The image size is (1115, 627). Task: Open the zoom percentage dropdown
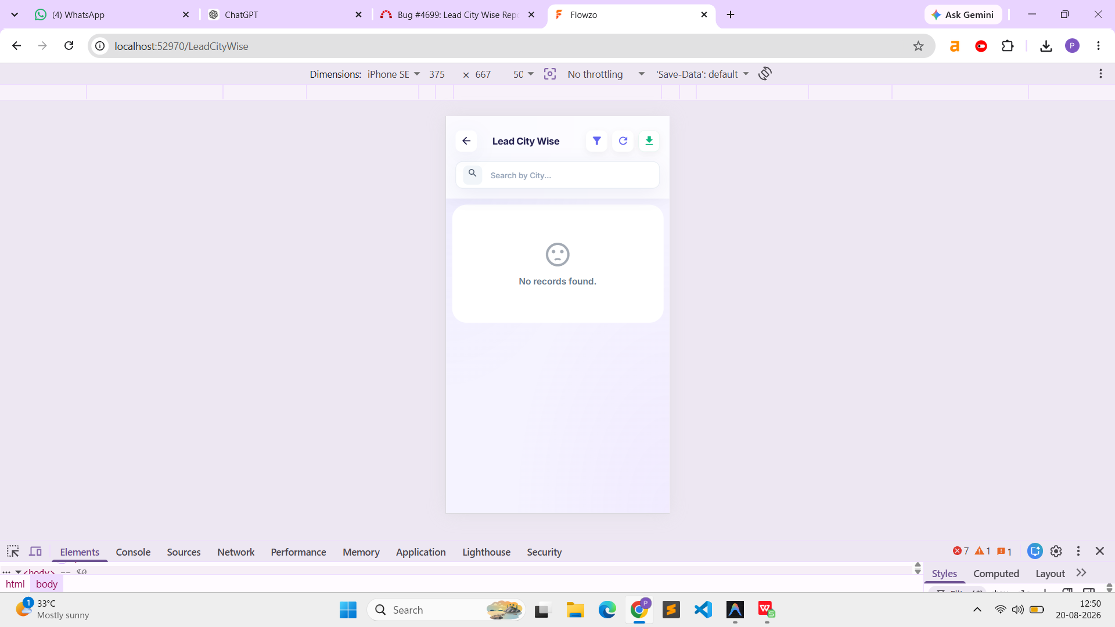point(523,74)
